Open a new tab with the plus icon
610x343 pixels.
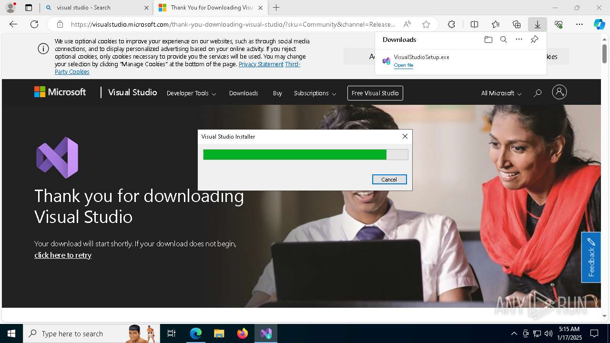click(276, 8)
